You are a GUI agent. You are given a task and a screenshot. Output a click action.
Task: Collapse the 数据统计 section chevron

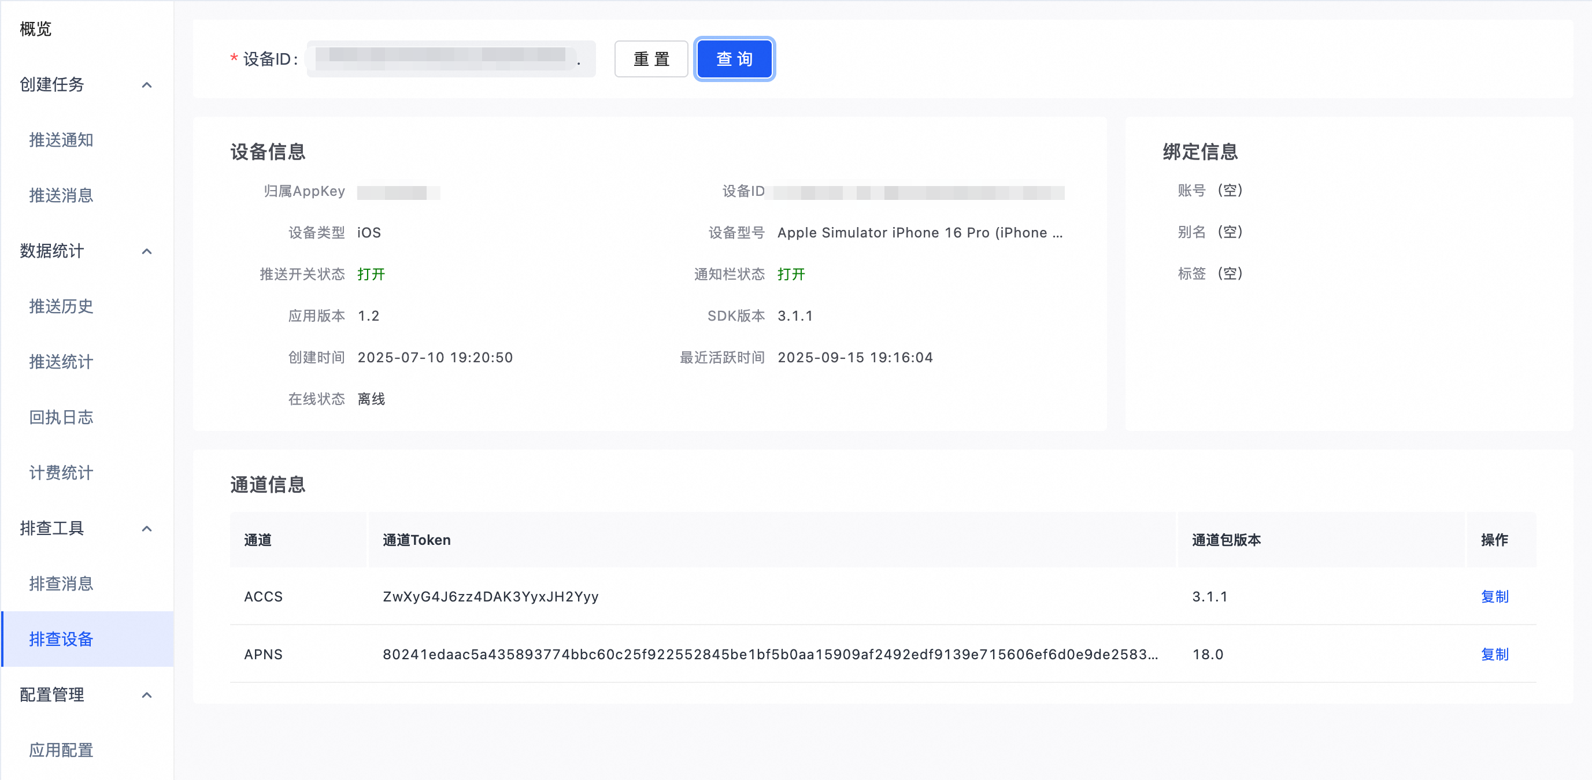tap(146, 251)
